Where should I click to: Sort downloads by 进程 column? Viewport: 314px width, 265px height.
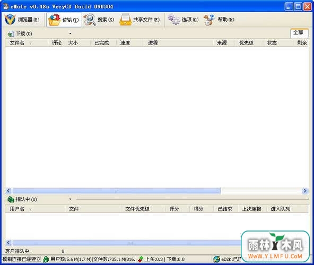pos(178,43)
